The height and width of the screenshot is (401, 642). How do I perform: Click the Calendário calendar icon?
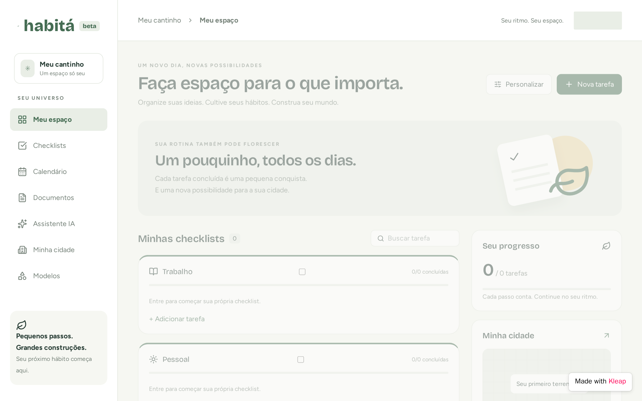(22, 172)
